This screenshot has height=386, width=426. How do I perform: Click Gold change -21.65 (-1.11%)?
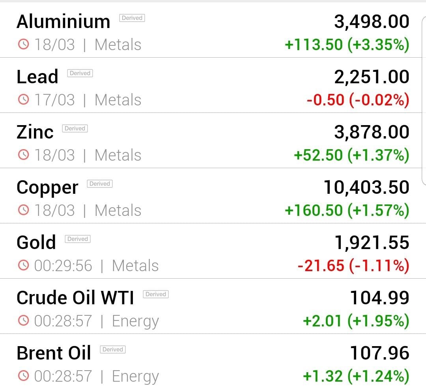[353, 266]
